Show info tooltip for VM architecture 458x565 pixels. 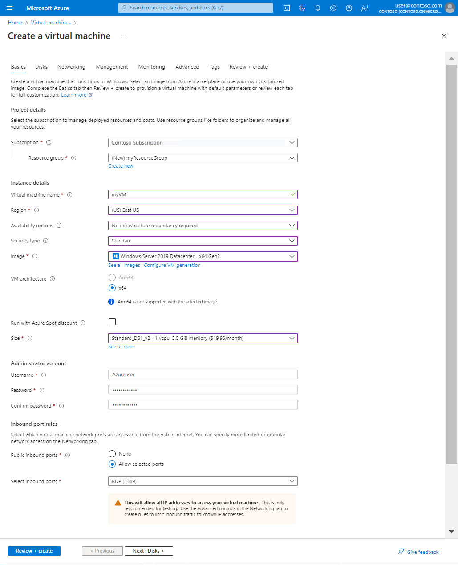point(53,279)
